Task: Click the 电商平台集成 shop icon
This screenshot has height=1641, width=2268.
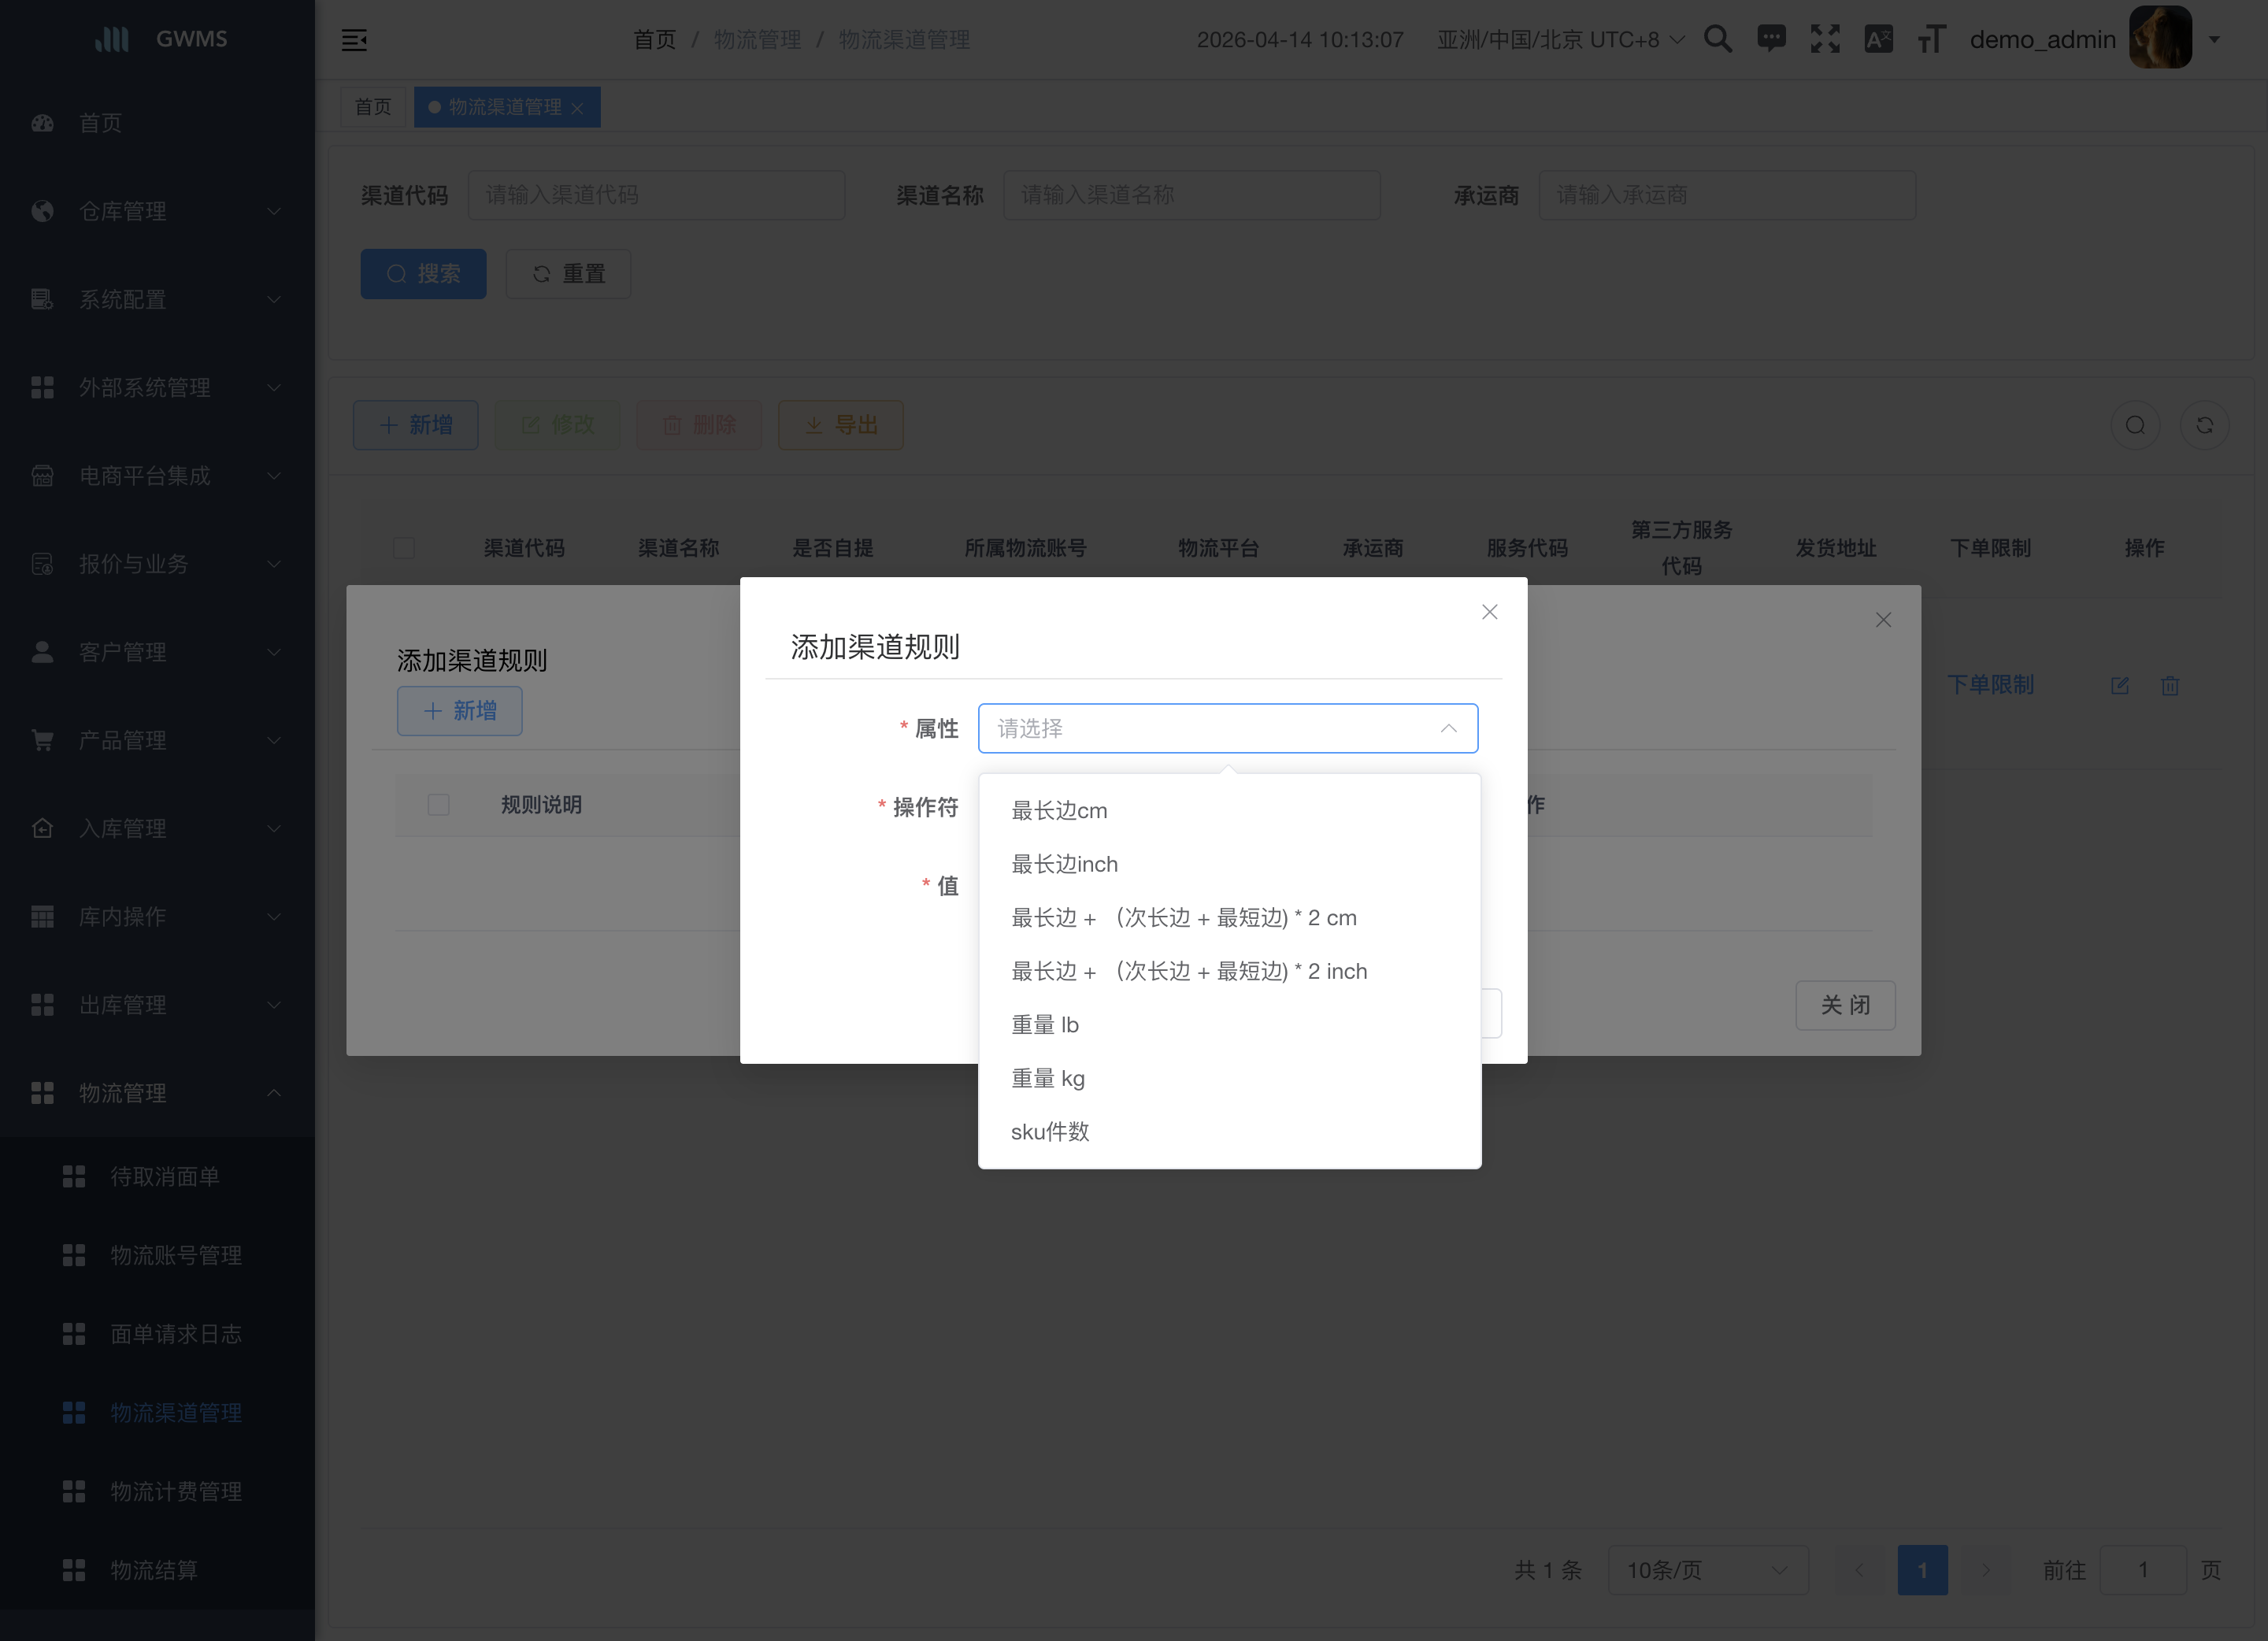Action: click(x=42, y=476)
